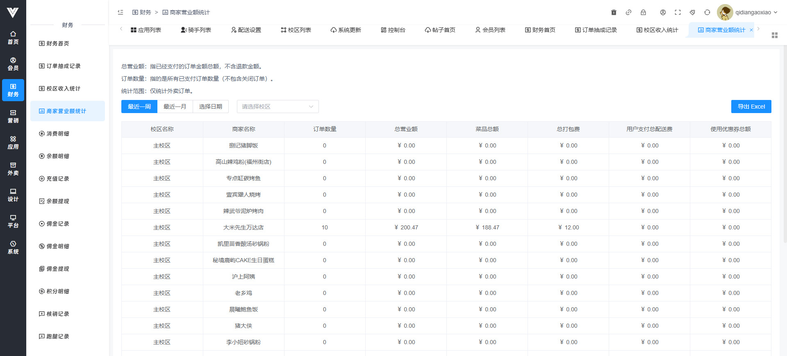Image resolution: width=787 pixels, height=356 pixels.
Task: Open the 外卖 section in left rail
Action: 13,169
